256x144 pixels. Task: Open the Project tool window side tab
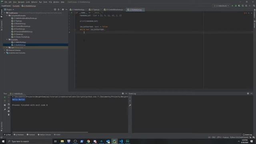pyautogui.click(x=2, y=13)
